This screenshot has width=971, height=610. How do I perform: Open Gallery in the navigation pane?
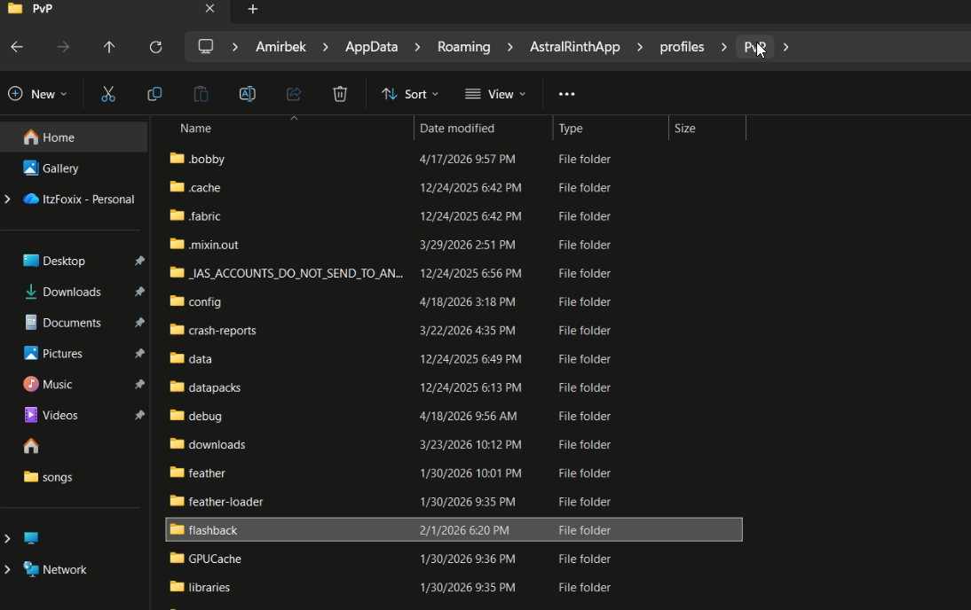coord(74,168)
